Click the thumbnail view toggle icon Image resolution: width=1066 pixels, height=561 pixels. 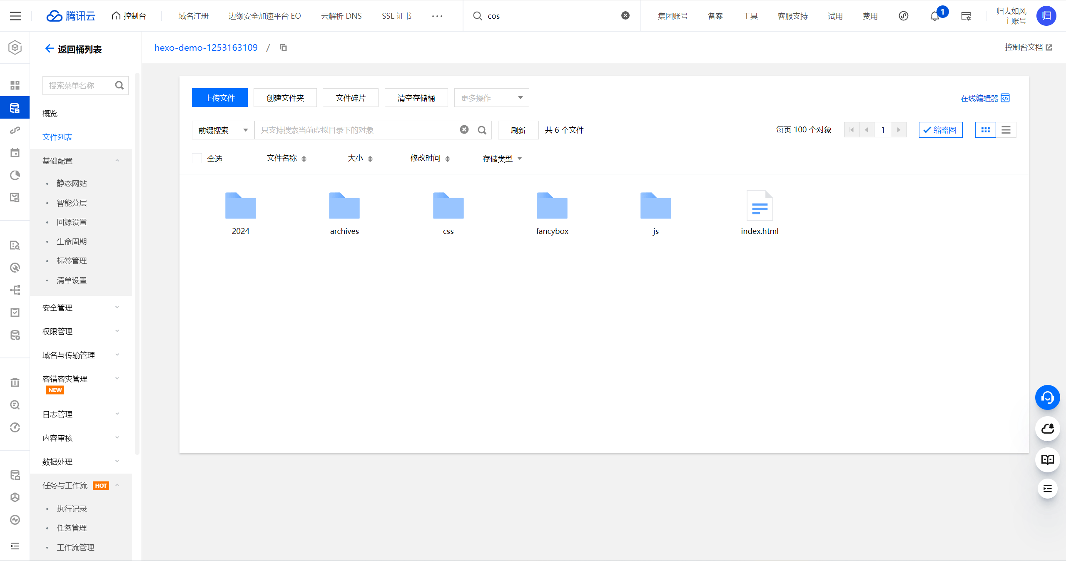(x=985, y=130)
